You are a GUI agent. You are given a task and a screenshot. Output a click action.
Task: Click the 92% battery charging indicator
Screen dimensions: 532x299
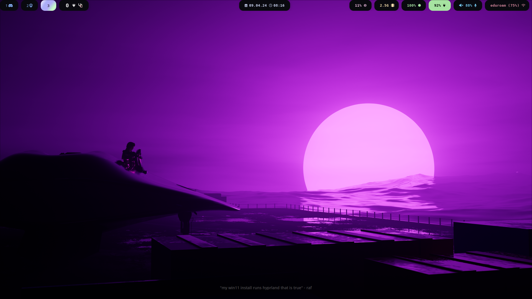pyautogui.click(x=440, y=6)
